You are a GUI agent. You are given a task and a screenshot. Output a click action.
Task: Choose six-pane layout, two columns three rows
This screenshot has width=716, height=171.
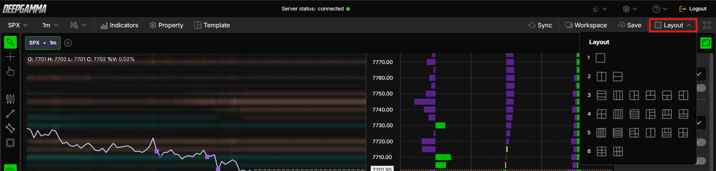[x=602, y=152]
